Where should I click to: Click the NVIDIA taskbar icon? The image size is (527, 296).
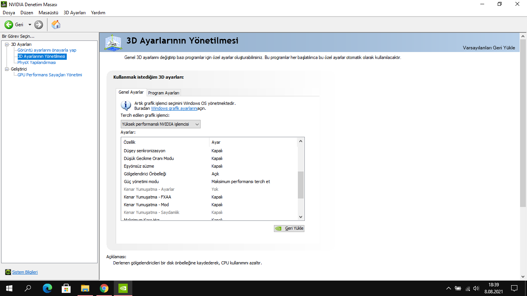point(123,288)
